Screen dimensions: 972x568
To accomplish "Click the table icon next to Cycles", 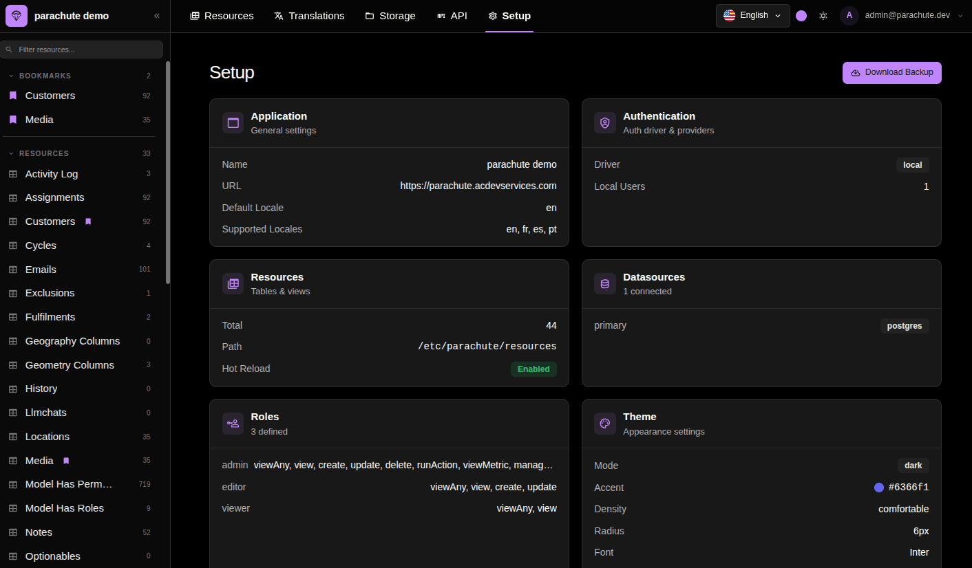I will (x=13, y=245).
